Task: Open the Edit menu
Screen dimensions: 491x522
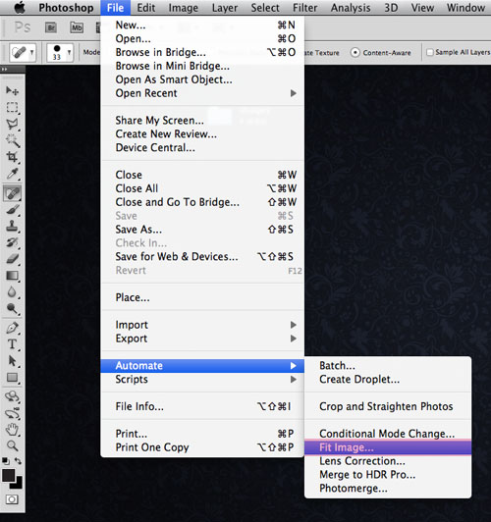Action: tap(146, 8)
